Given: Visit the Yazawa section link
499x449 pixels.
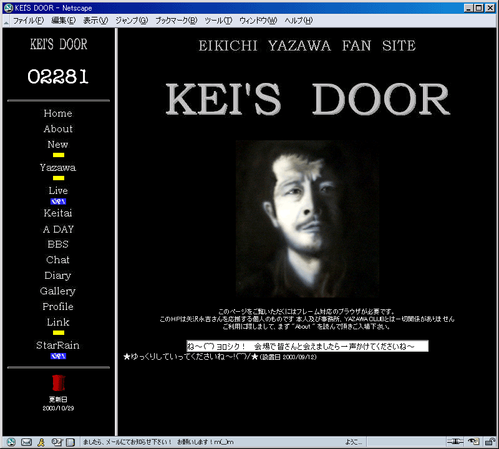Looking at the screenshot, I should 58,168.
